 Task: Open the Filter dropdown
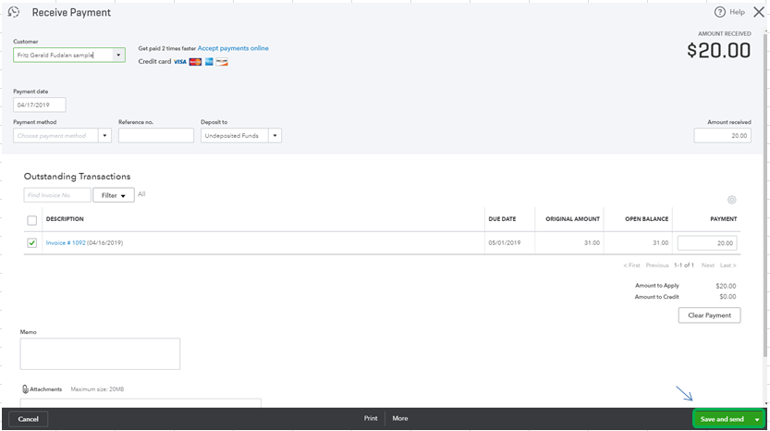[x=114, y=195]
